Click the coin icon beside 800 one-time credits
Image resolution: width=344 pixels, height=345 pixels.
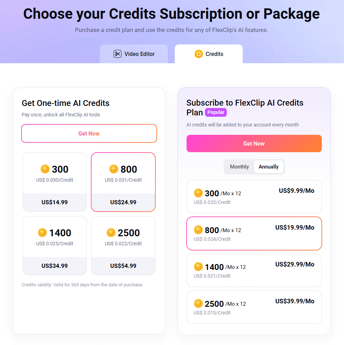pyautogui.click(x=113, y=169)
